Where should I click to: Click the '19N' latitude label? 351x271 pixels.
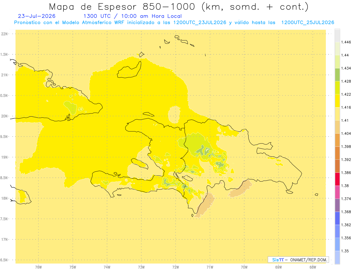click(4, 157)
